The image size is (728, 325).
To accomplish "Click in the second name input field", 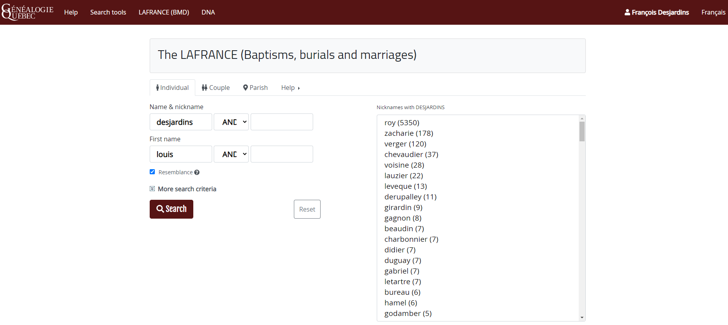I will pos(282,122).
